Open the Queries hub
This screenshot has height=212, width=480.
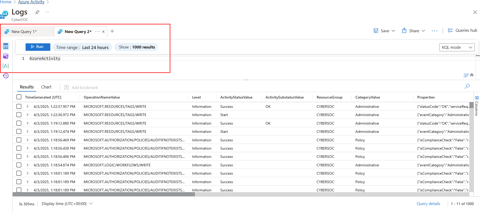point(462,30)
